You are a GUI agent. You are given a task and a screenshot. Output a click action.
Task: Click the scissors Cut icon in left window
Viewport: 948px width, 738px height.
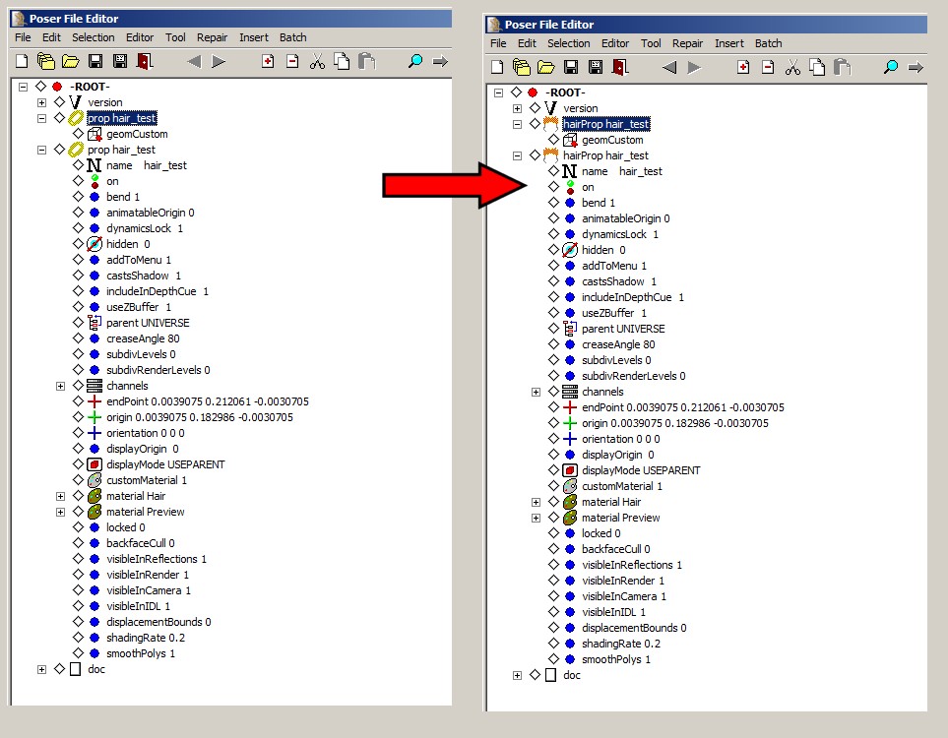(317, 61)
